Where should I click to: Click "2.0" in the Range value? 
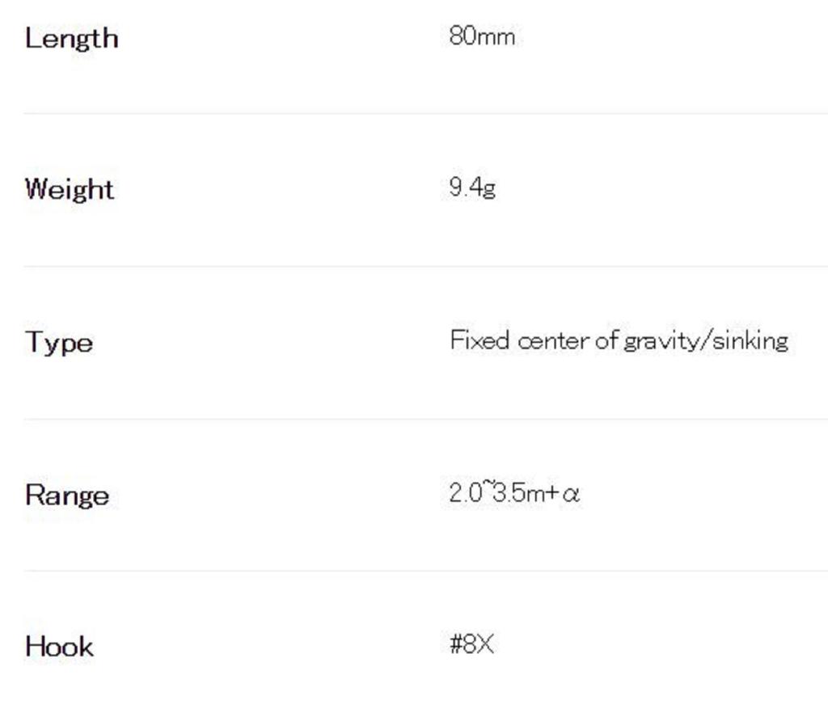465,493
